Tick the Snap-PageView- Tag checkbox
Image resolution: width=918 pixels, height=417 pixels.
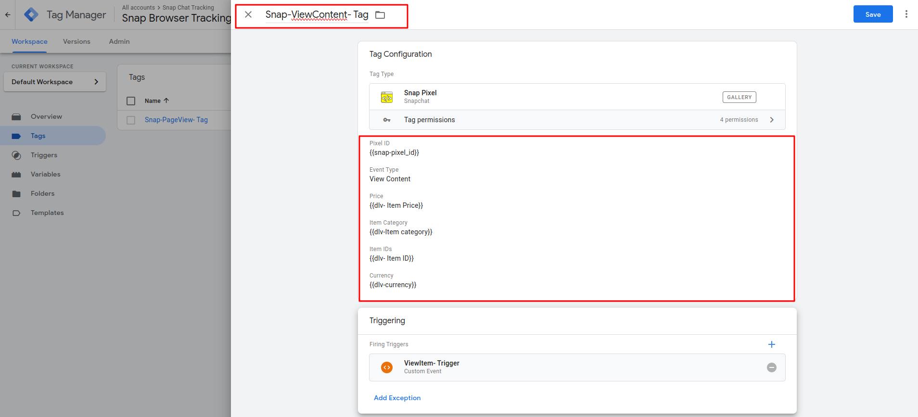point(131,120)
